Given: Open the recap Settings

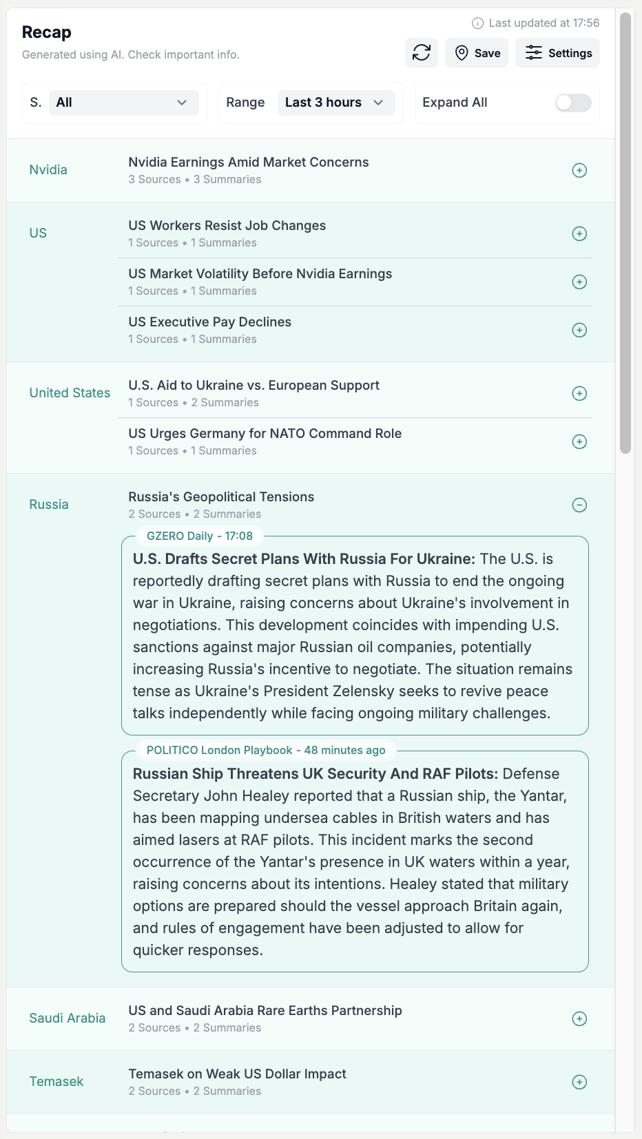Looking at the screenshot, I should 557,52.
